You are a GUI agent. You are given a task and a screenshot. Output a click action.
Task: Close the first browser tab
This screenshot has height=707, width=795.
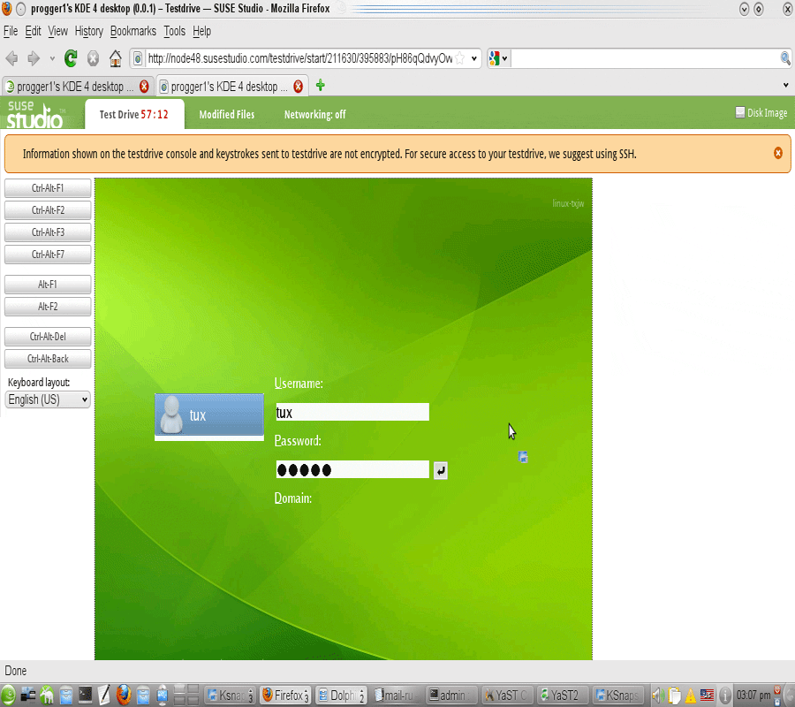point(144,87)
